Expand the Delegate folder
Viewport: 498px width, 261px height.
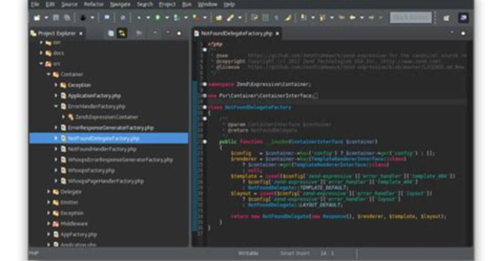(x=49, y=192)
